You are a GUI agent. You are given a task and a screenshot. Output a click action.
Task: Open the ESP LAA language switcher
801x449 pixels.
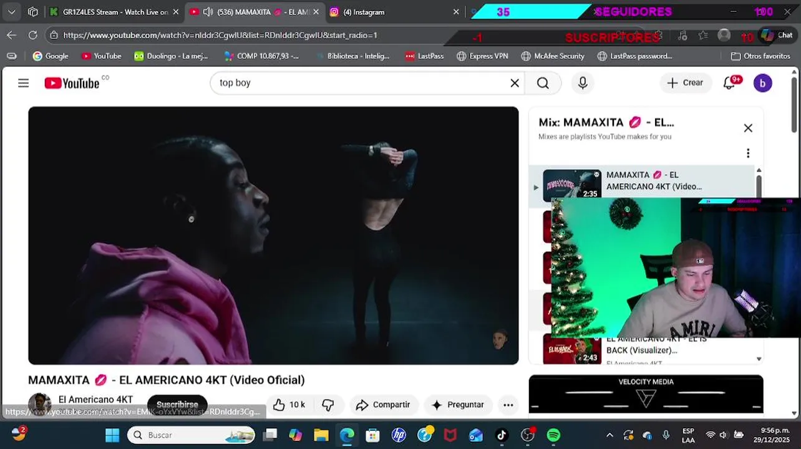(688, 435)
